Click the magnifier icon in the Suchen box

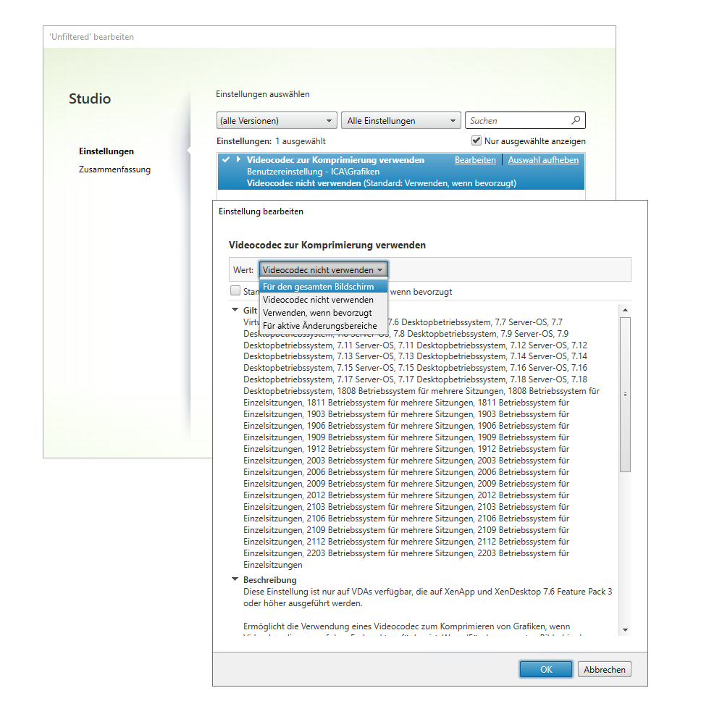point(576,121)
